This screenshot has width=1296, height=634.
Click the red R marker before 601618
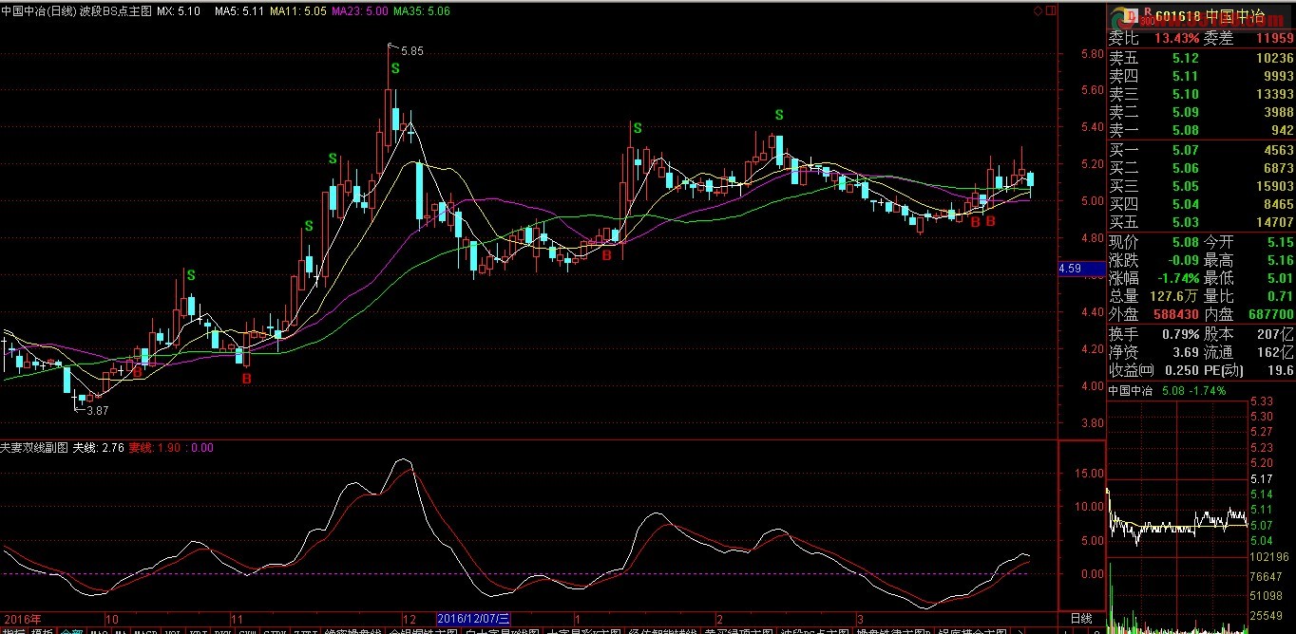pos(1147,13)
